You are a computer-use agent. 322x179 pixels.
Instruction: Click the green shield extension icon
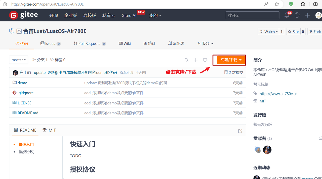coord(291,4)
